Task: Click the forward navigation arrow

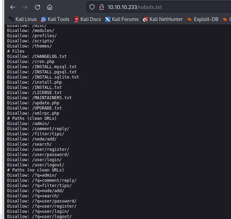Action: [x=25, y=7]
